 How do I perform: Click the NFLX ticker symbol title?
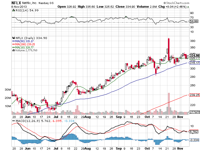click(16, 3)
